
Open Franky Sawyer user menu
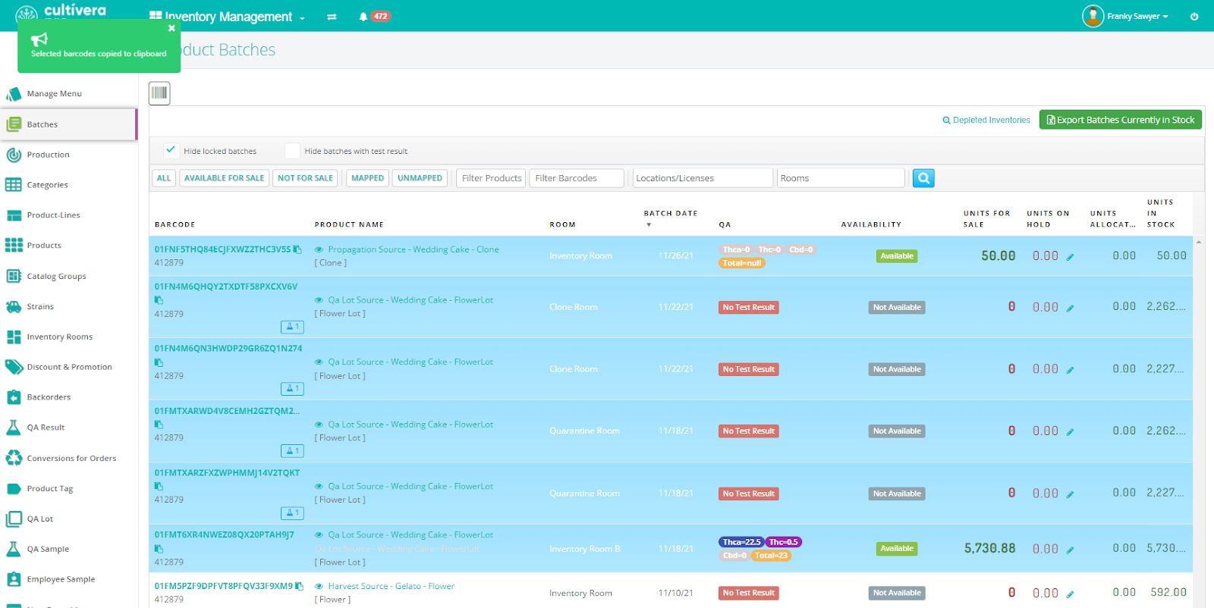[x=1126, y=16]
